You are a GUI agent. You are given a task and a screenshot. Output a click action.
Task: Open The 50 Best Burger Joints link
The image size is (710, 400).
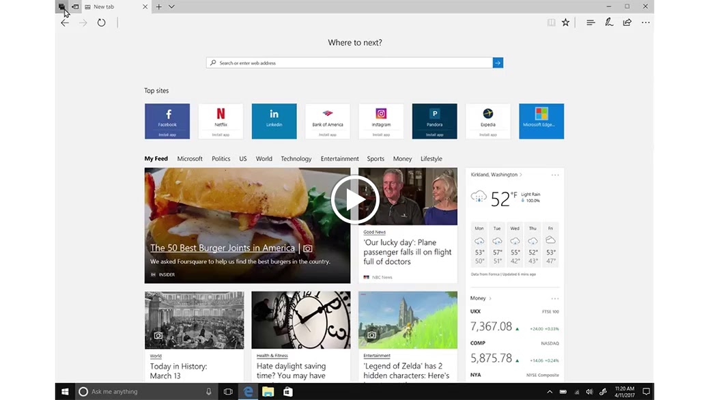pyautogui.click(x=223, y=248)
